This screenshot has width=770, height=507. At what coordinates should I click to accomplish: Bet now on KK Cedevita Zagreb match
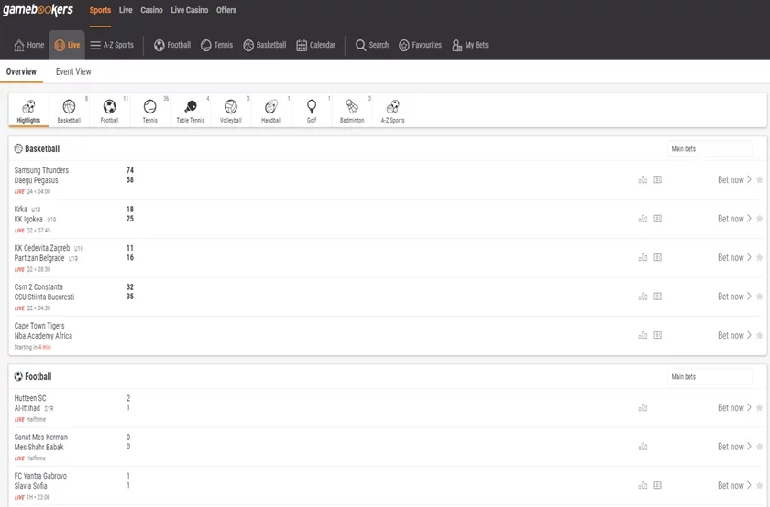point(734,257)
